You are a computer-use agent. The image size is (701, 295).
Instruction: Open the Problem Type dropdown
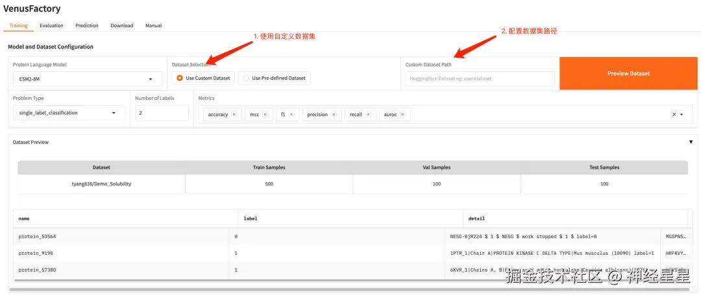[69, 113]
